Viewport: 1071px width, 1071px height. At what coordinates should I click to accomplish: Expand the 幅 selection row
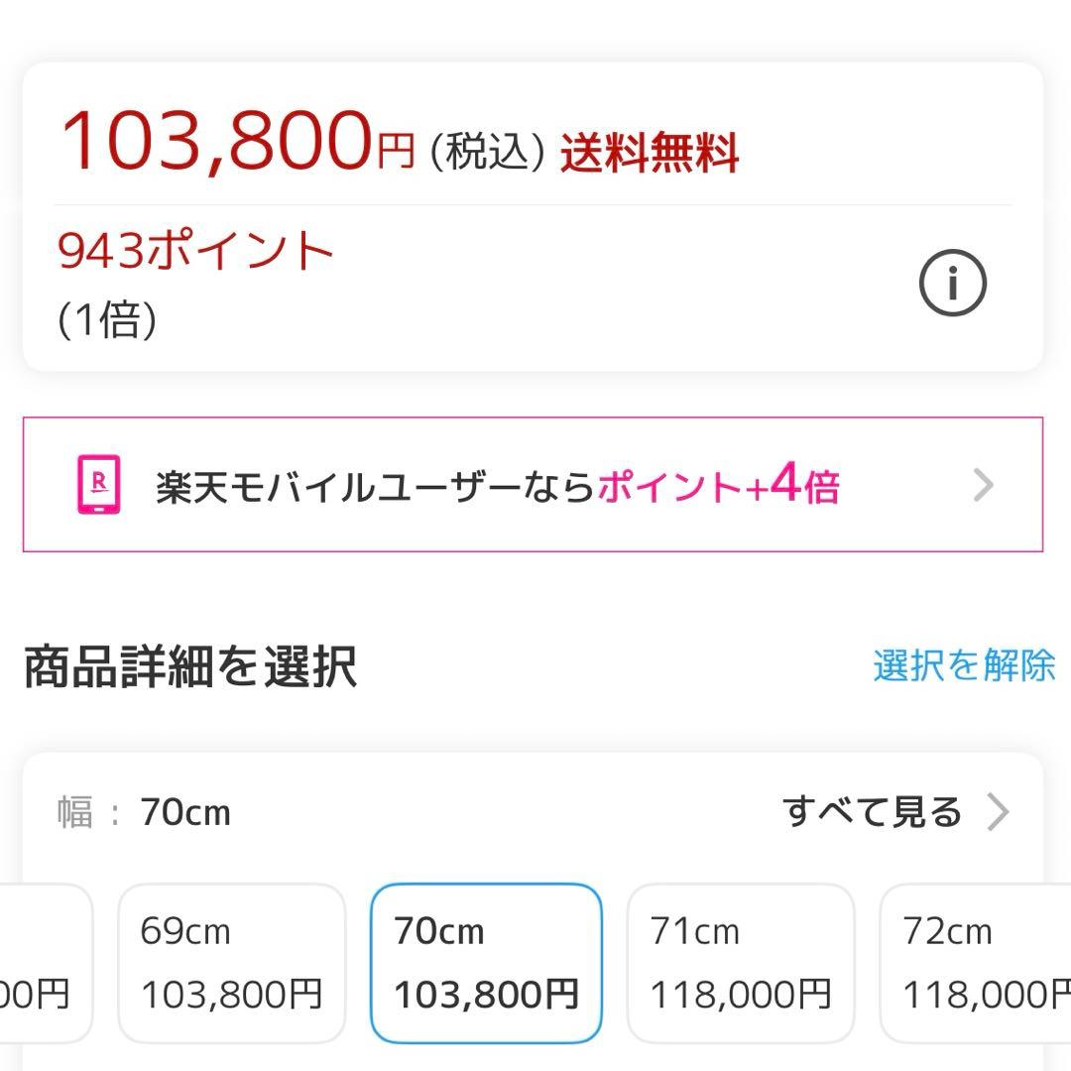point(535,810)
